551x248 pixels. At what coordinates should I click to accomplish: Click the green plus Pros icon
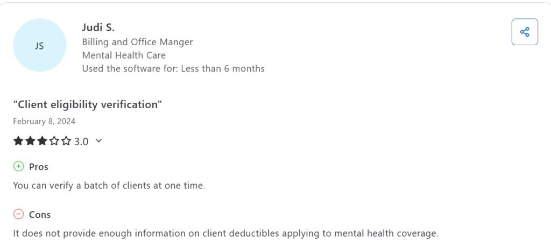pyautogui.click(x=18, y=167)
